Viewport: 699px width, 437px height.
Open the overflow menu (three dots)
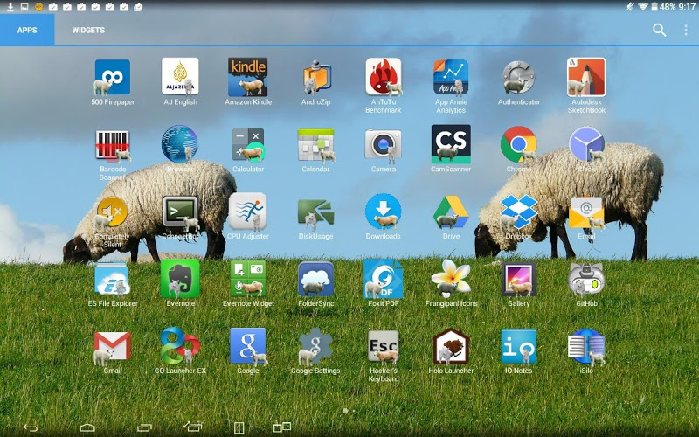click(x=686, y=30)
